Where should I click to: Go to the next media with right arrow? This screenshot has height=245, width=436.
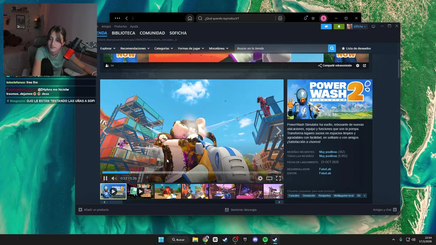[279, 131]
